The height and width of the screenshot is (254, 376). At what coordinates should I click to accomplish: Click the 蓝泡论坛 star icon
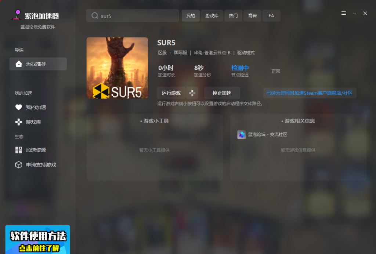242,134
